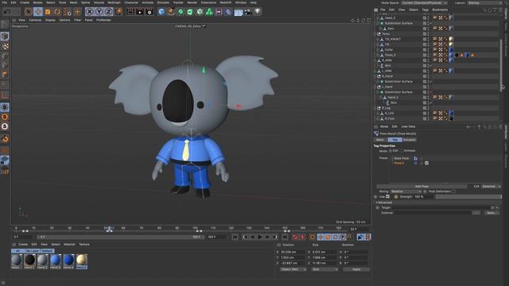Screen dimensions: 509x286
Task: Select the black material swatch
Action: point(30,261)
